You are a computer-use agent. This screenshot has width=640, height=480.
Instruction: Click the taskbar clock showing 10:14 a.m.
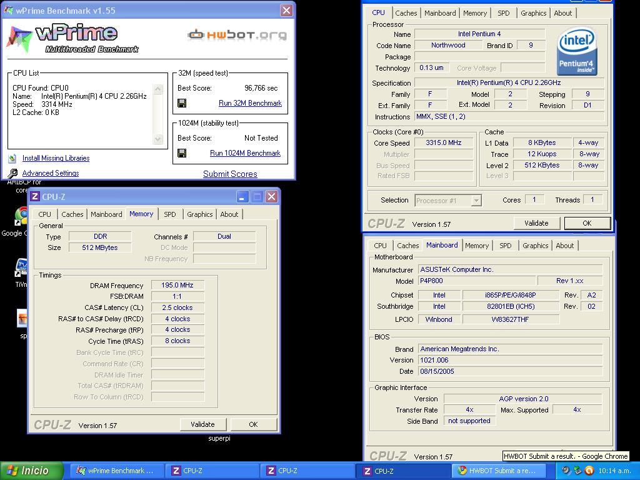(x=614, y=471)
